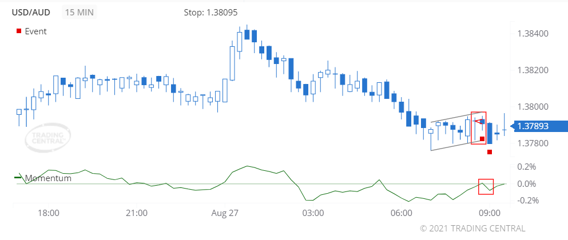Click the blue arrow of the current price tag
Screen dimensions: 568x240
tap(512, 126)
